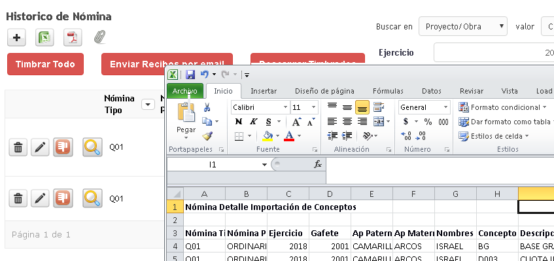
Task: Delete the first Q01 row via trash icon
Action: tap(18, 147)
